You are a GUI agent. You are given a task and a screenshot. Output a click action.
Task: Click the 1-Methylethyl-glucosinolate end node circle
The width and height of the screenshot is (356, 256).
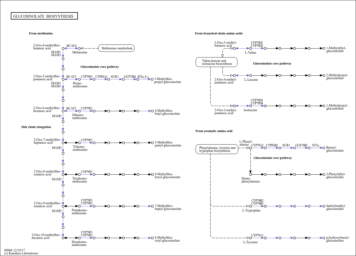click(324, 48)
